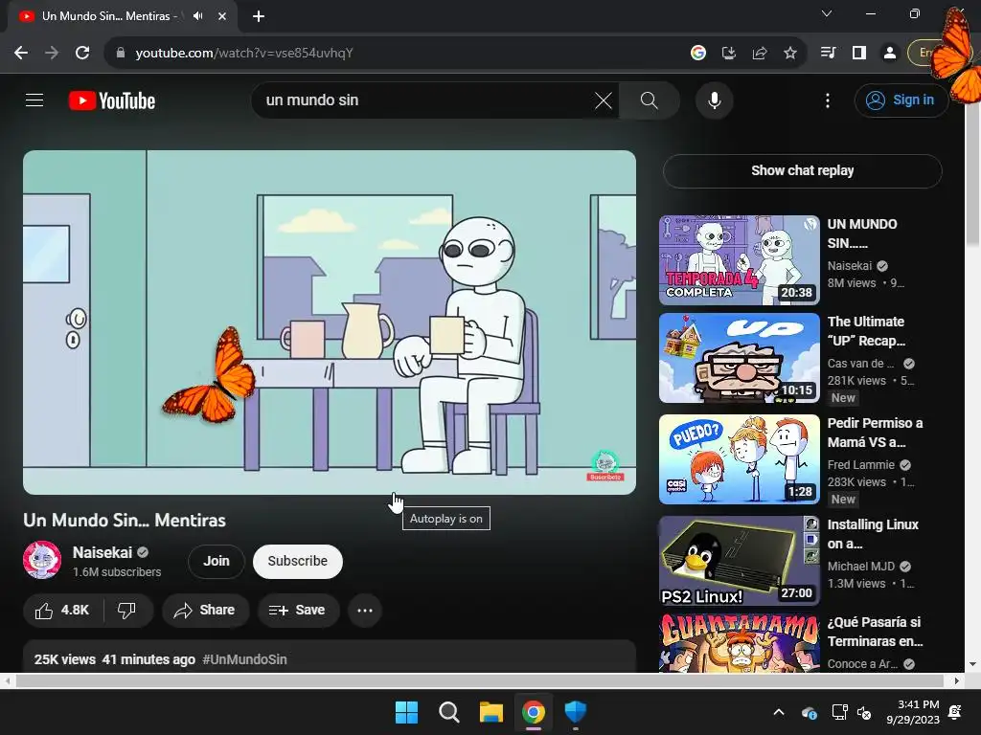Bookmark this page with the star

point(790,54)
